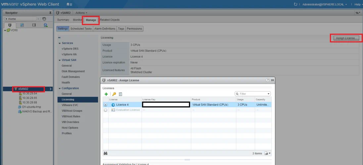Pin the Navigator panel with pushpin icon
Image resolution: width=363 pixels, height=165 pixels.
click(x=50, y=13)
